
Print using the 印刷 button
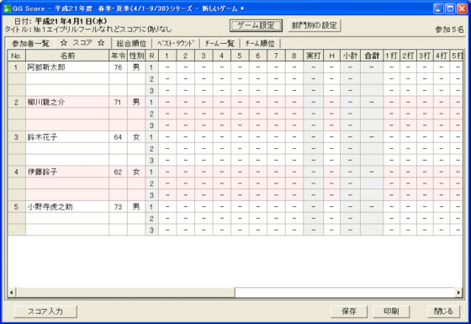[x=391, y=311]
